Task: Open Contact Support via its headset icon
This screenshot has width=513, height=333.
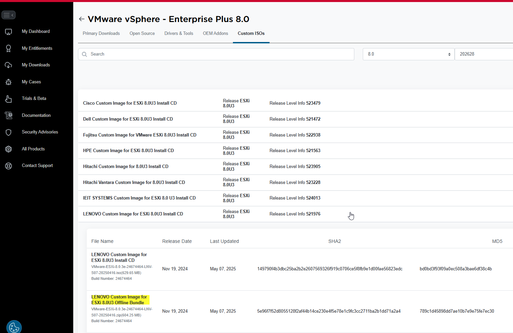Action: click(x=8, y=166)
